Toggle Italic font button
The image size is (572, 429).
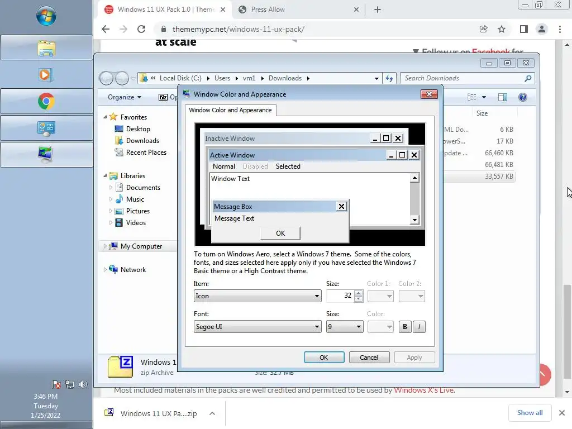[x=419, y=327]
